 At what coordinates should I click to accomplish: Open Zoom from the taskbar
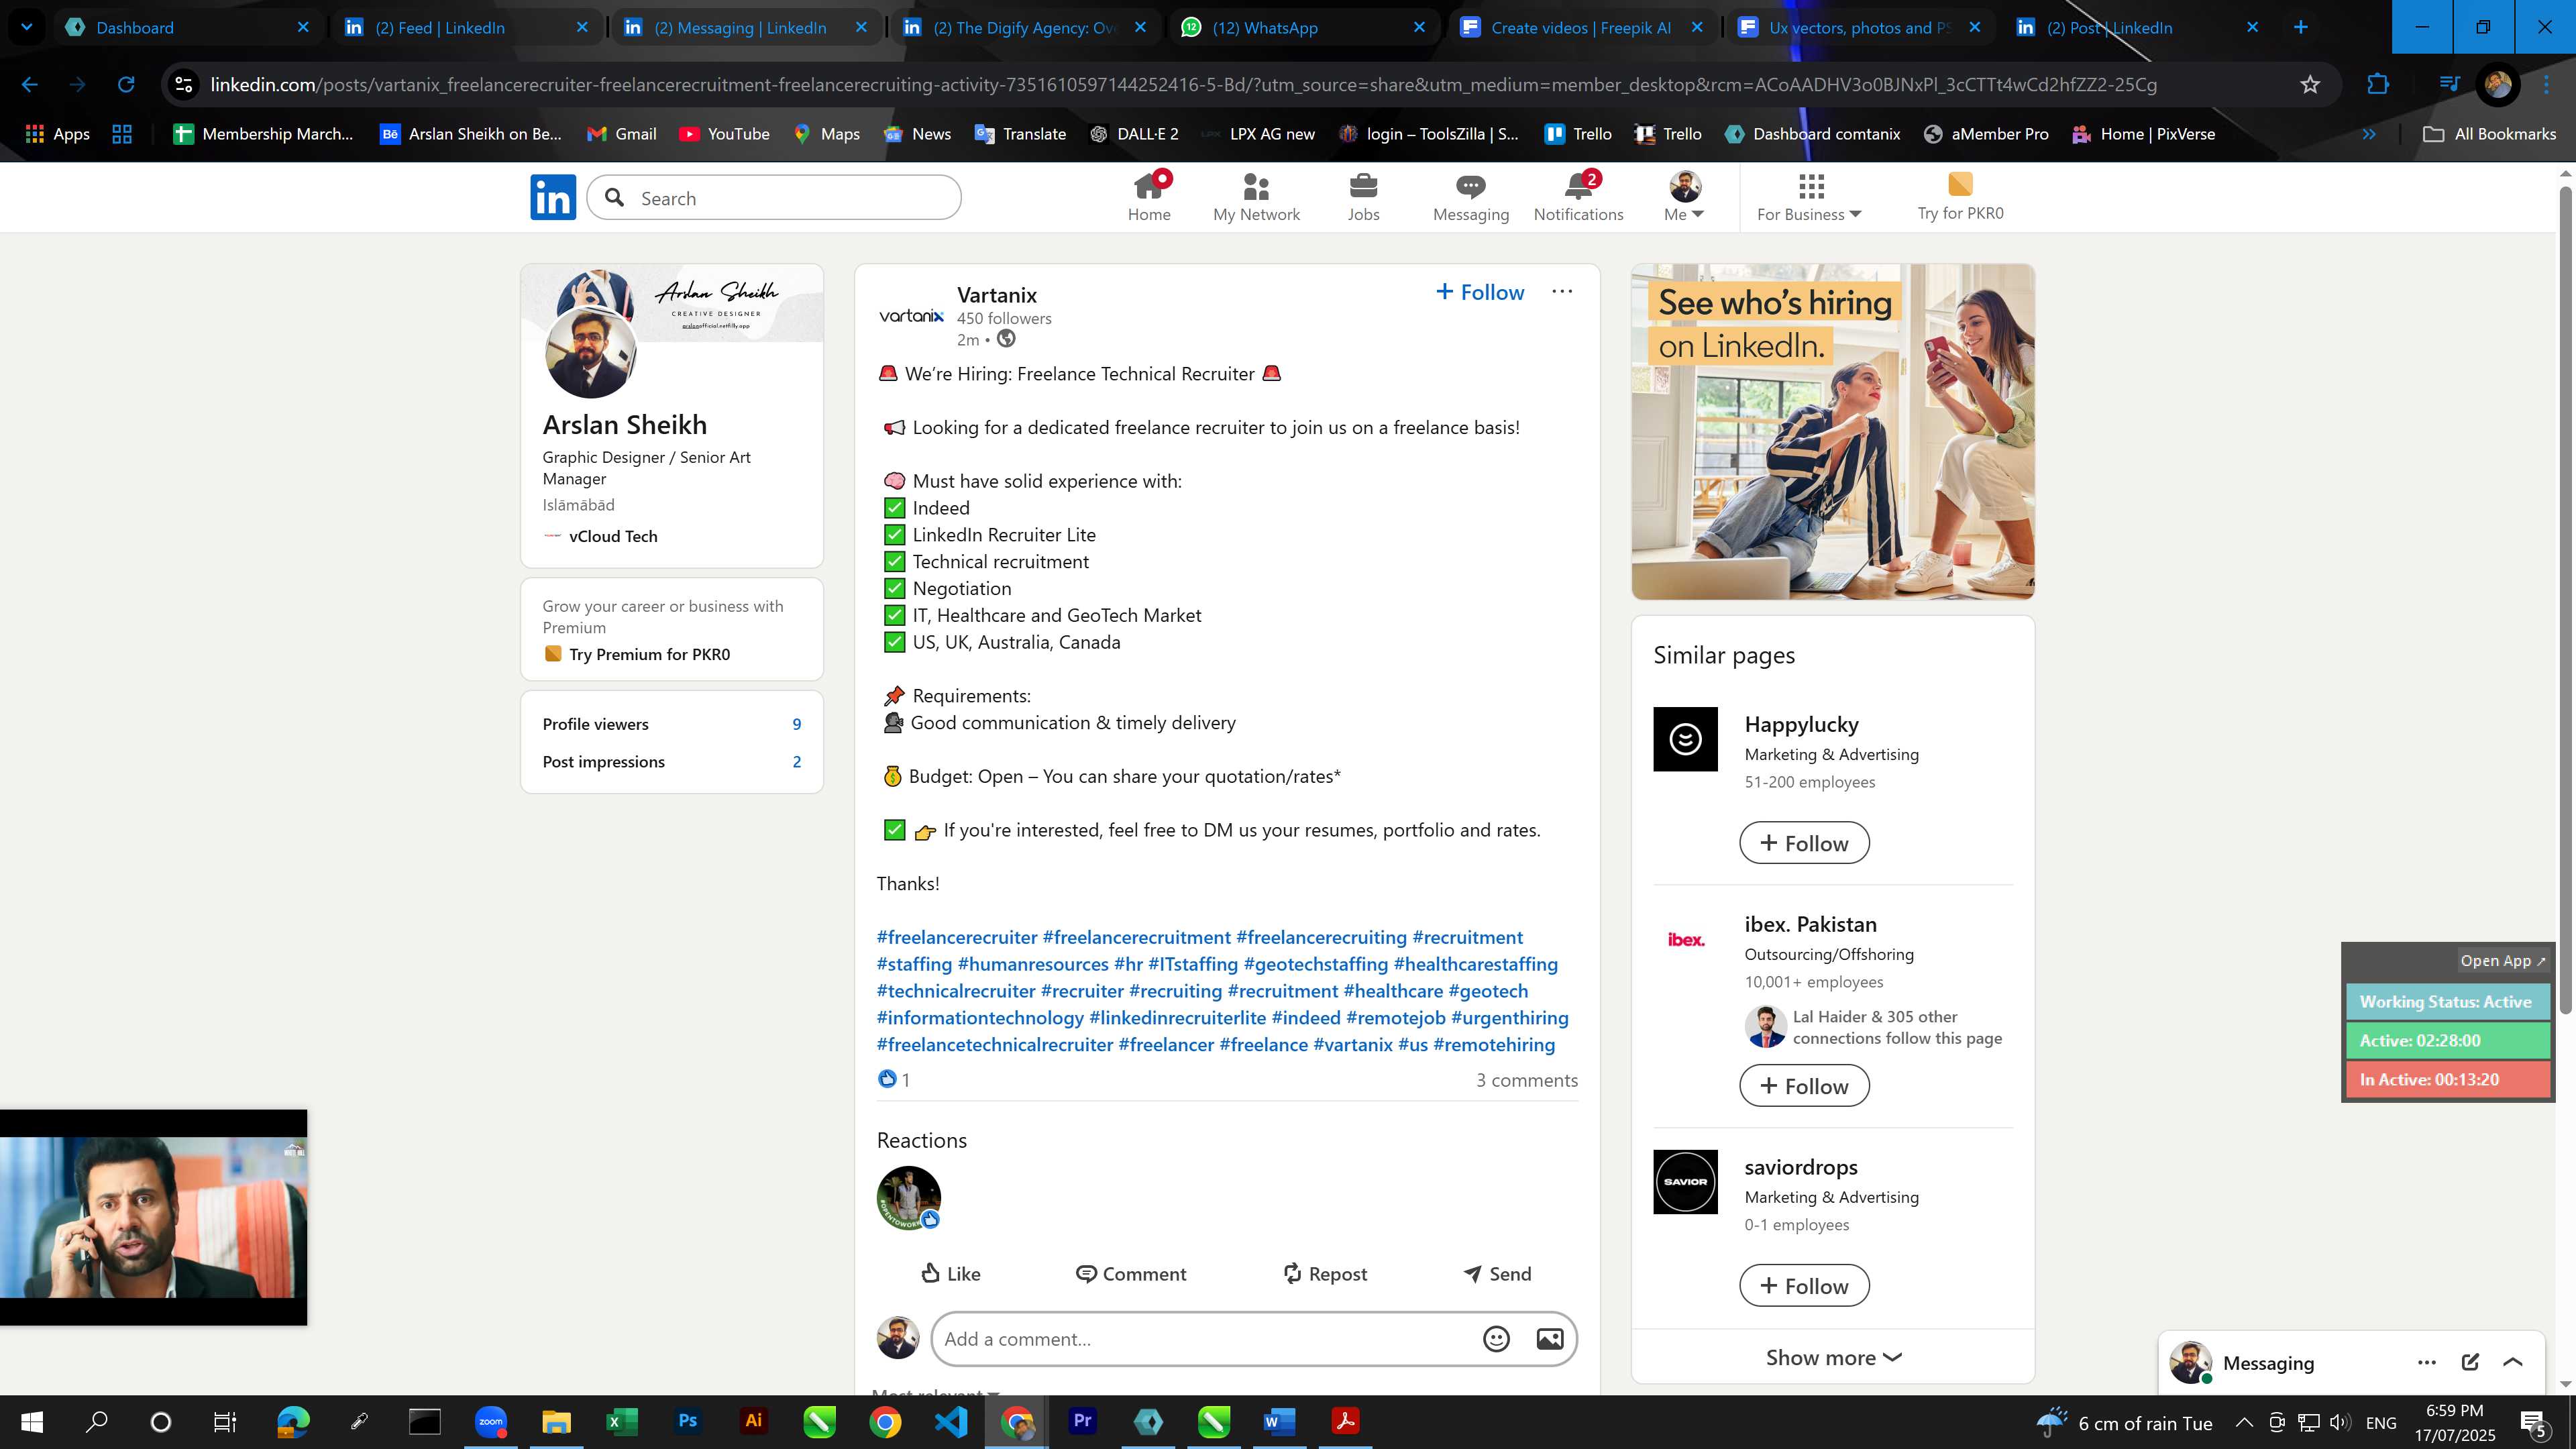tap(491, 1421)
